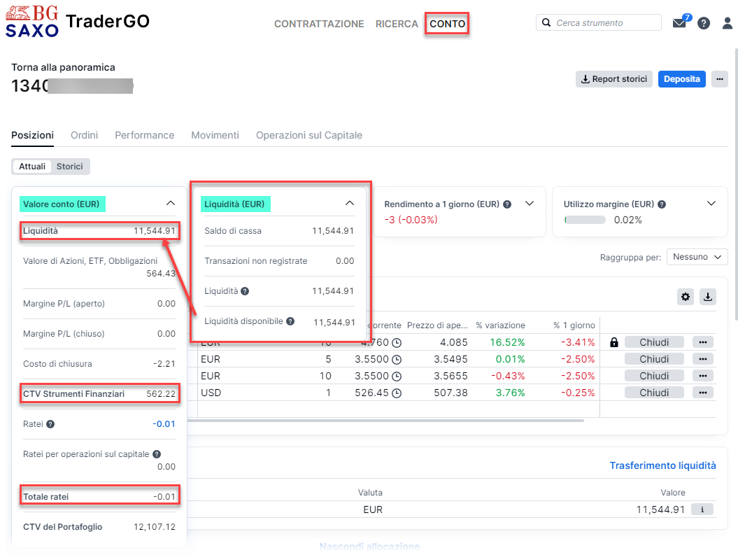Click the CTV del Portafoglio value 12,107.12
This screenshot has height=555, width=745.
tap(155, 527)
